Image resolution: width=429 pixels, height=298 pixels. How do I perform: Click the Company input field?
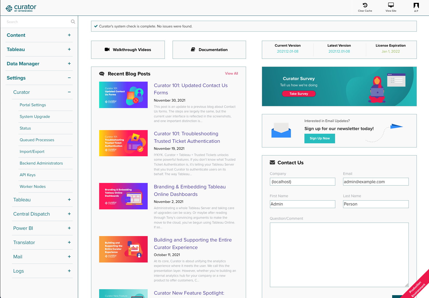[302, 182]
